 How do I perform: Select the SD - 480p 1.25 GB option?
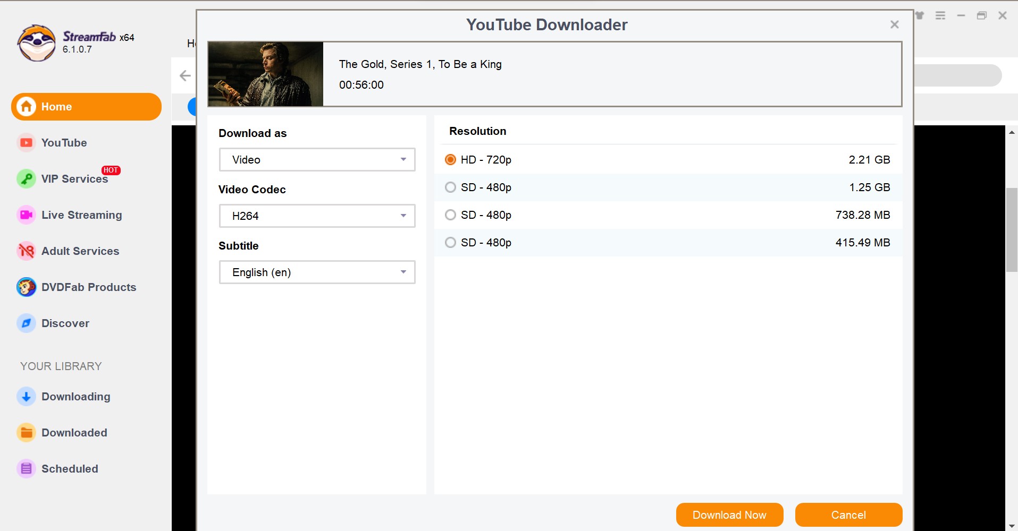click(668, 187)
